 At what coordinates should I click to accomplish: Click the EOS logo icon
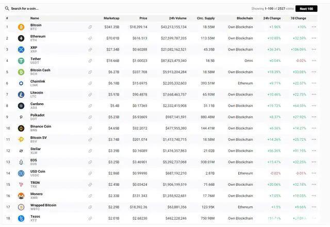pyautogui.click(x=21, y=162)
